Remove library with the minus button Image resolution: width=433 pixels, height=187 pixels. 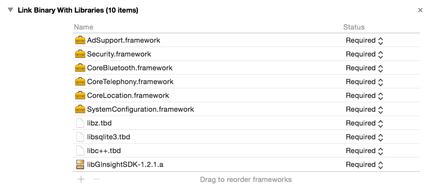point(97,179)
